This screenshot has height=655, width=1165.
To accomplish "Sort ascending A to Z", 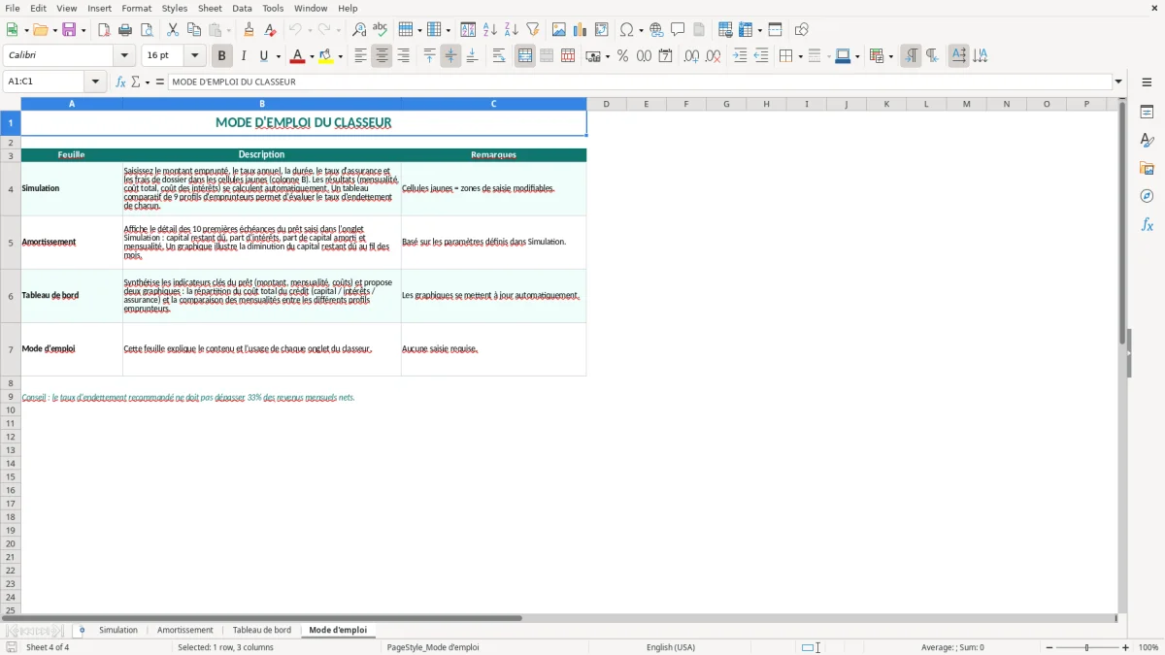I will (490, 30).
